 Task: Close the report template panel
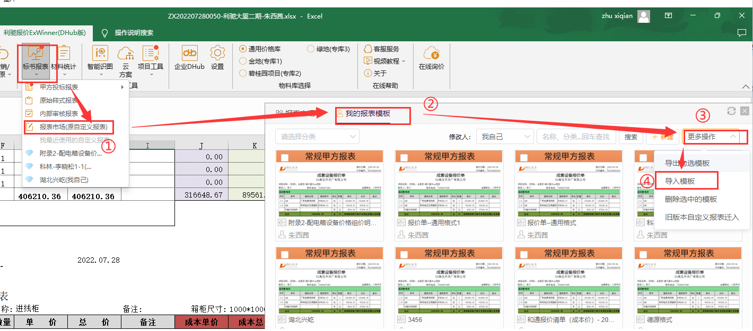[745, 111]
